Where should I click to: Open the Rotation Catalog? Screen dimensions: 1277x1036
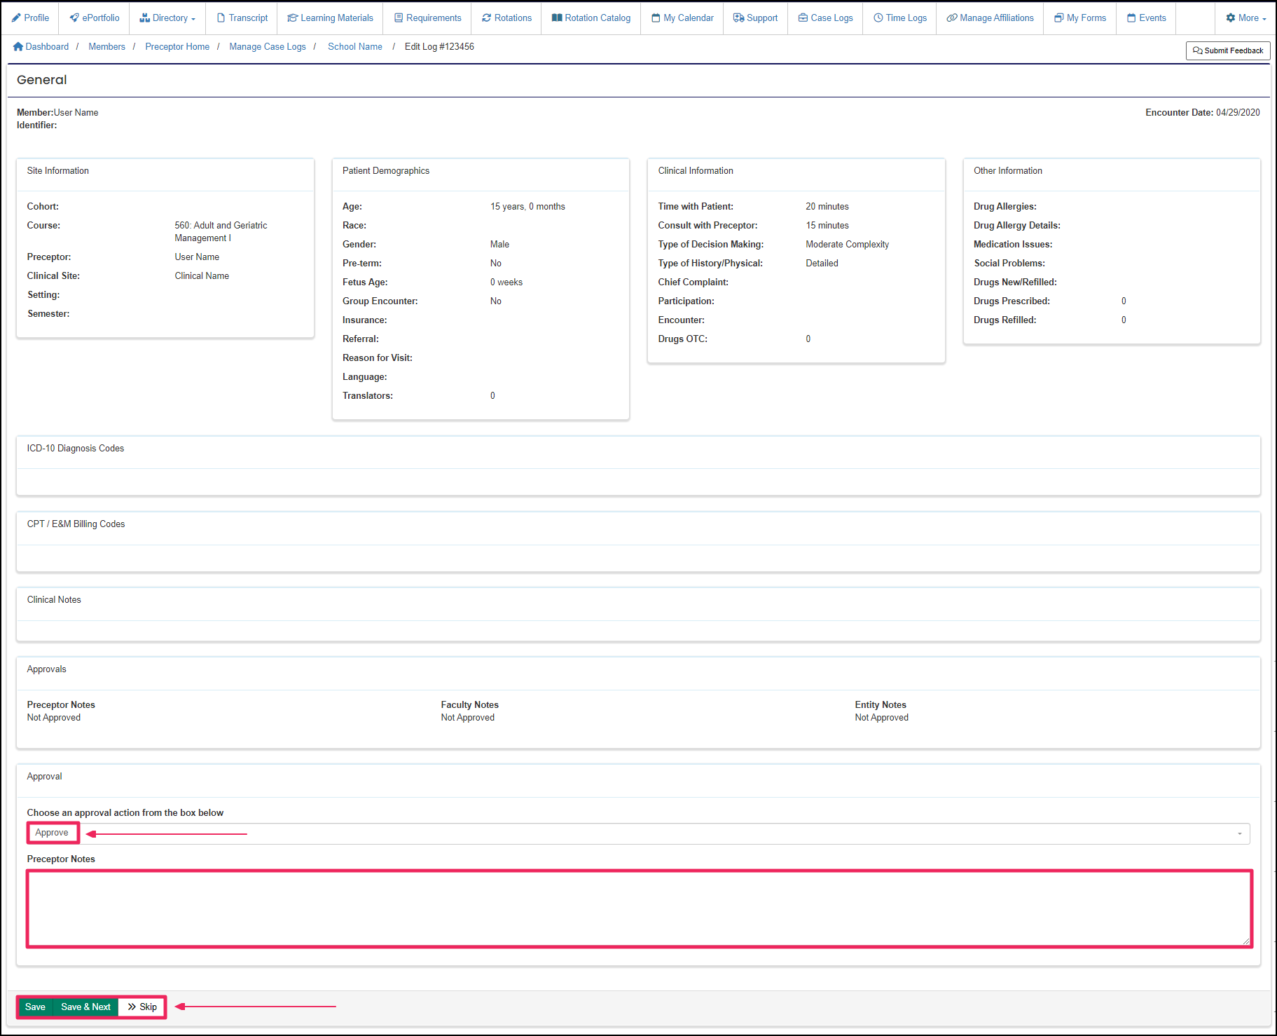point(591,18)
